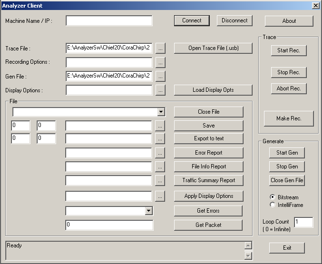Click the Get Errors button
The width and height of the screenshot is (322, 264).
tap(208, 211)
